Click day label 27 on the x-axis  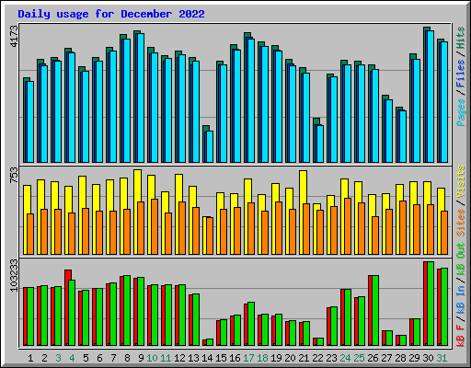(386, 358)
